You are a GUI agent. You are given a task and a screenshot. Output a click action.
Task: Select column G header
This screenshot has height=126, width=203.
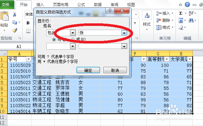[158, 53]
